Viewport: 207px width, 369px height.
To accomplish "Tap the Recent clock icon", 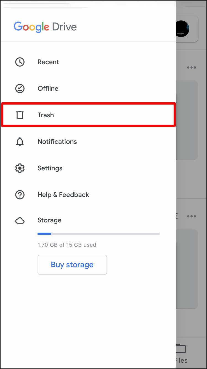I will pos(20,62).
